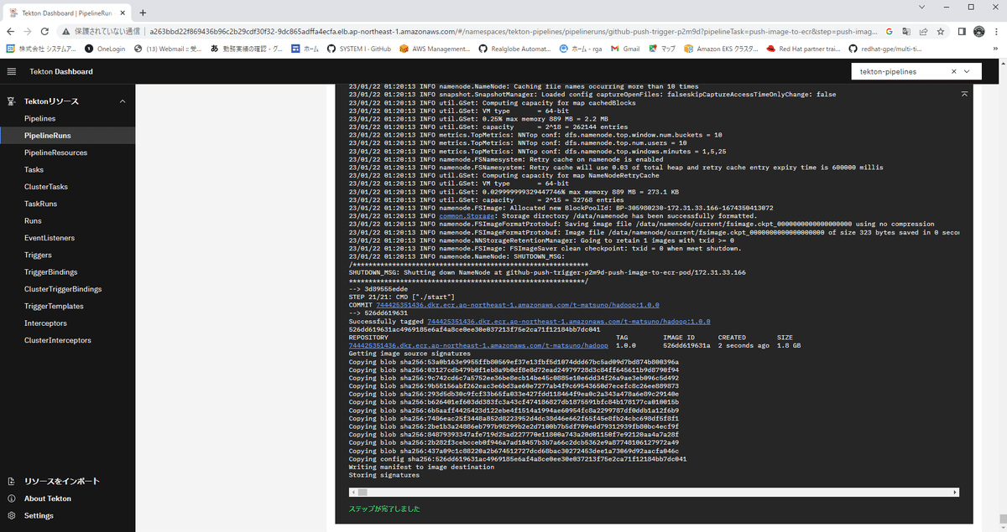
Task: Click the back navigation arrow
Action: pyautogui.click(x=12, y=31)
